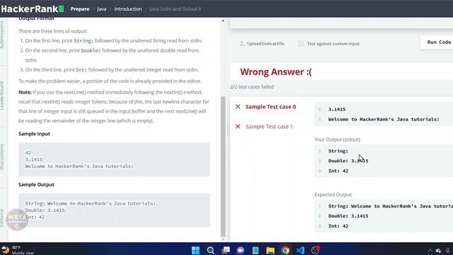
Task: Open File Explorer from taskbar
Action: point(270,250)
